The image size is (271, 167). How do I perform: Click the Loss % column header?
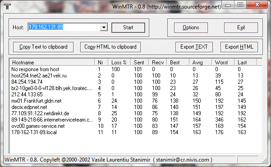119,62
